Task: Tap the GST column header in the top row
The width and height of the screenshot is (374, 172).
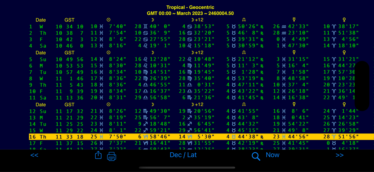Action: point(69,20)
